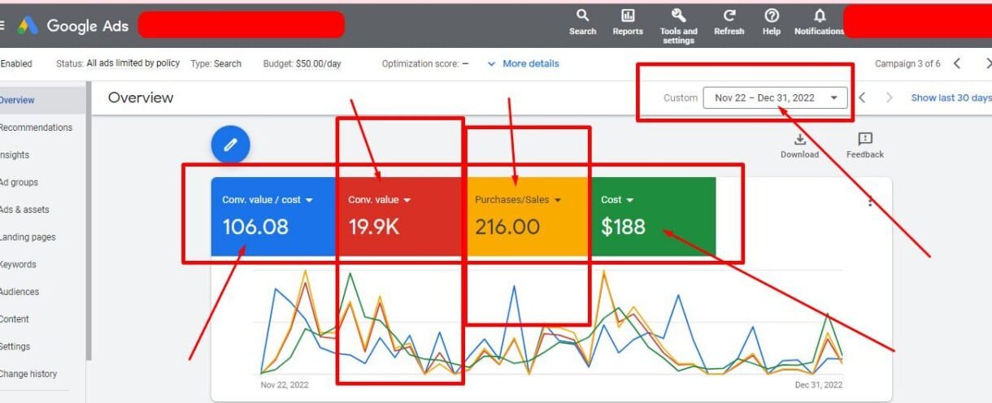Expand More details chevron
992x403 pixels.
[491, 63]
